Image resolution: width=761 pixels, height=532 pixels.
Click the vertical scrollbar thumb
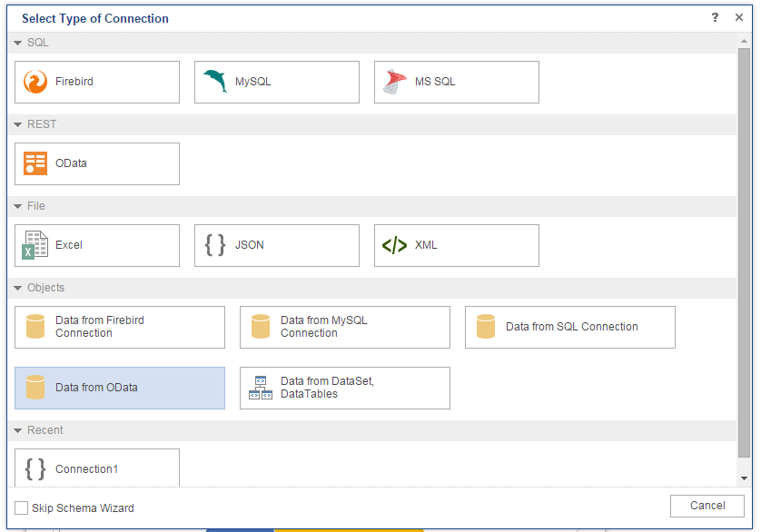pyautogui.click(x=744, y=252)
